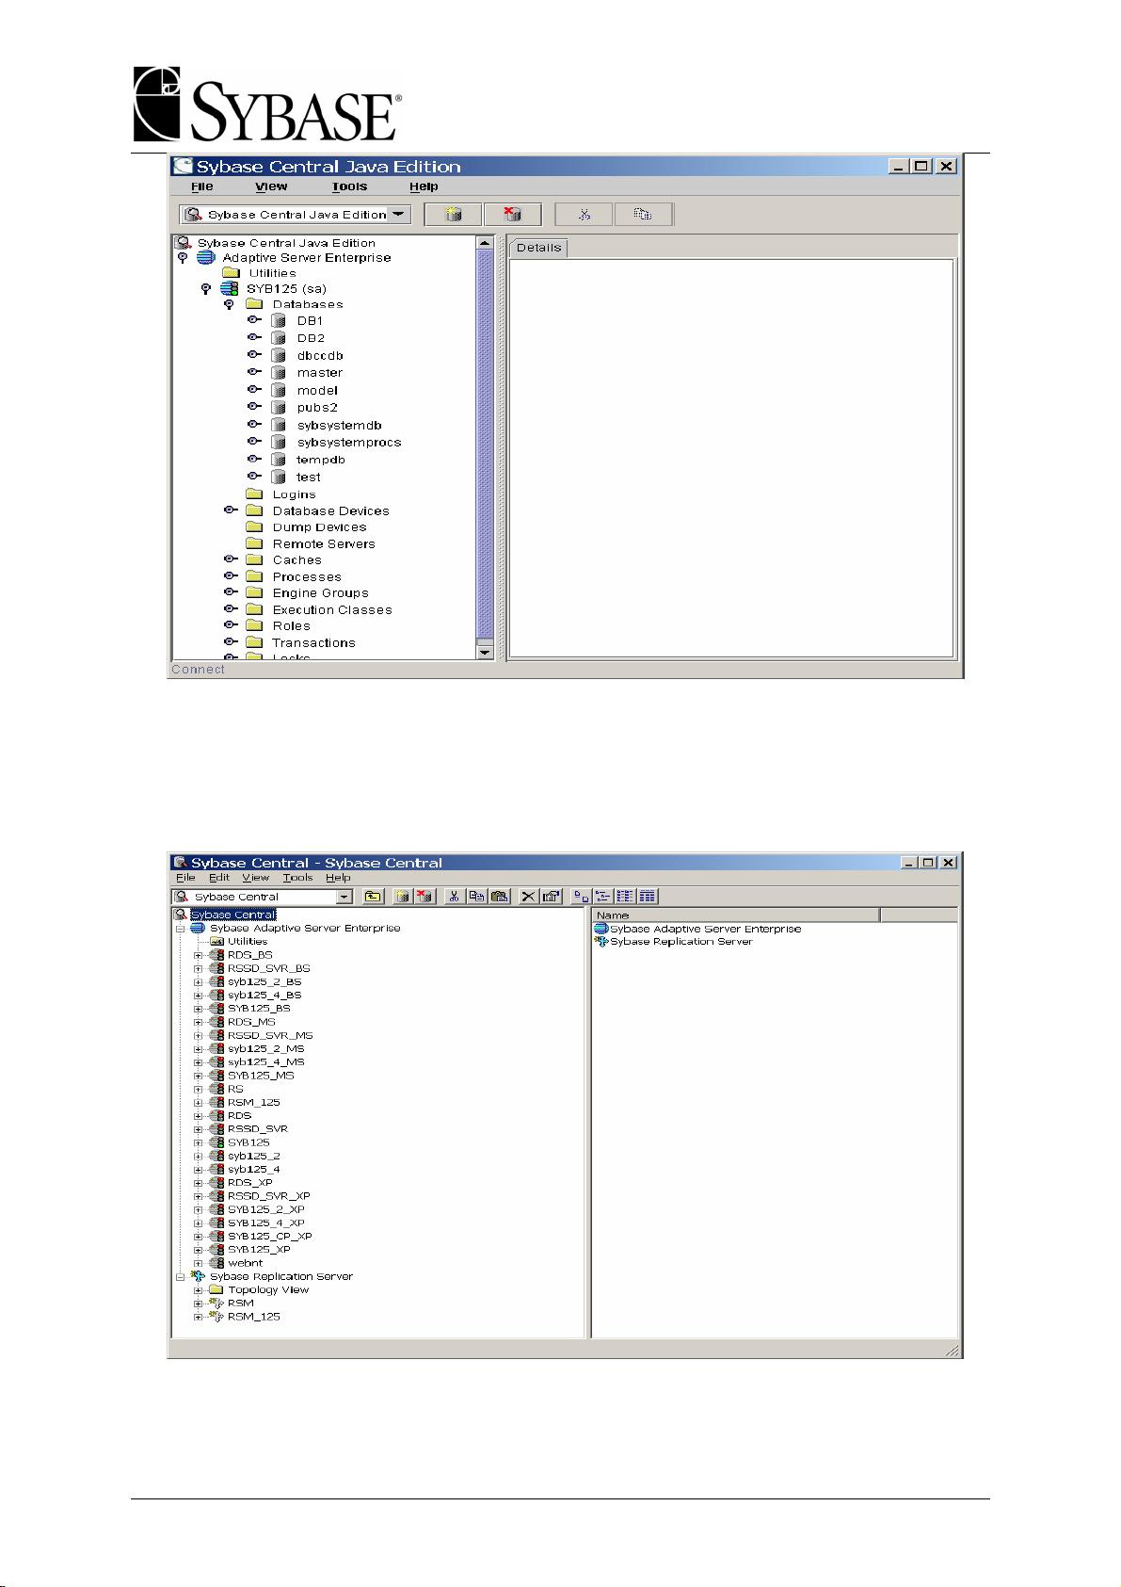Select the Execution Classes folder
Screen dimensions: 1121x1587
point(332,610)
